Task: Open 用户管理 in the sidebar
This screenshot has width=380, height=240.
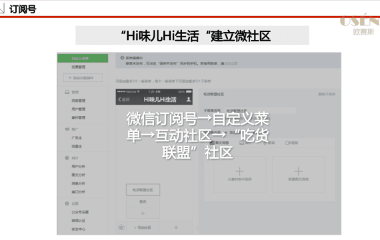Action: 78,109
